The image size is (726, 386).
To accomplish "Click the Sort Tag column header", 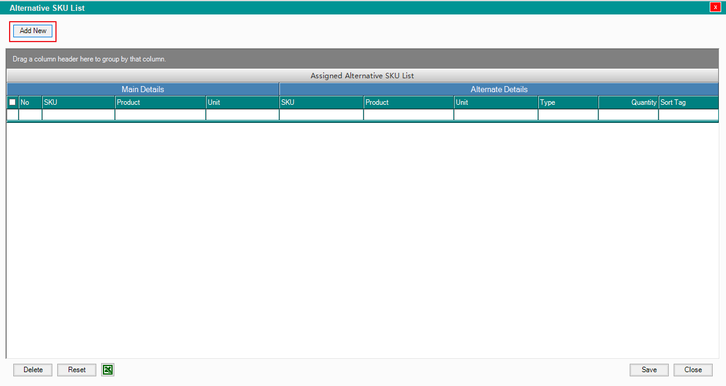I will (x=688, y=102).
